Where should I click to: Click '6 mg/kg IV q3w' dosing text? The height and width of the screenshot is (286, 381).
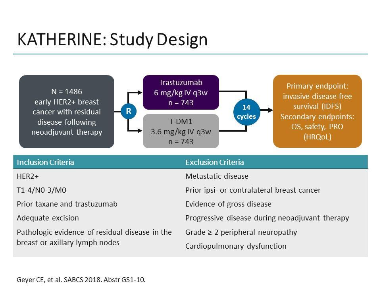pyautogui.click(x=181, y=93)
